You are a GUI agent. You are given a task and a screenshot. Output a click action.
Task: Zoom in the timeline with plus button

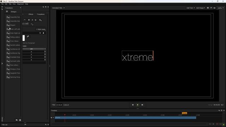click(x=213, y=124)
